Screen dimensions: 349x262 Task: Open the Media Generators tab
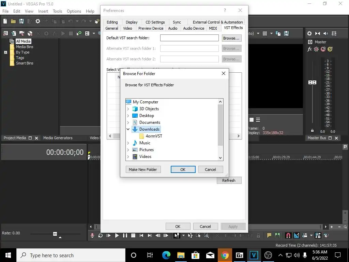(58, 138)
